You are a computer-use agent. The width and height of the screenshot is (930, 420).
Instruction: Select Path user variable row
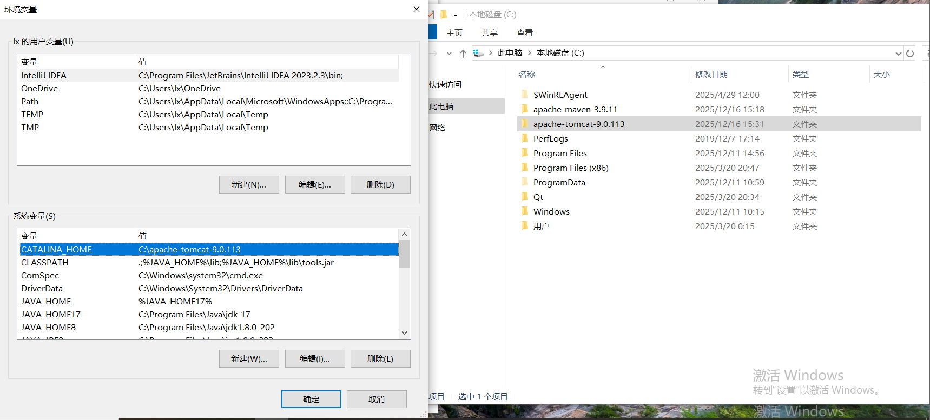click(x=209, y=101)
